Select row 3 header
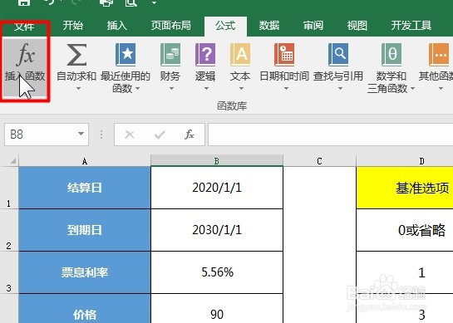 (x=9, y=272)
